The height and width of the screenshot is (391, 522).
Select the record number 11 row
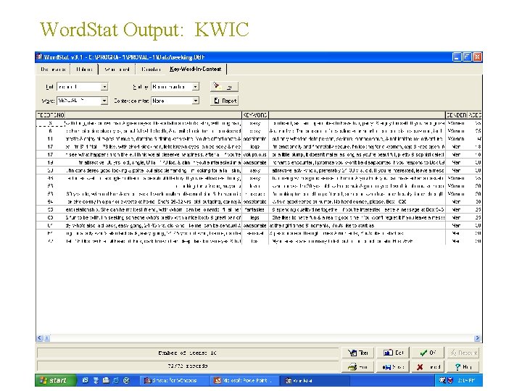pos(259,138)
